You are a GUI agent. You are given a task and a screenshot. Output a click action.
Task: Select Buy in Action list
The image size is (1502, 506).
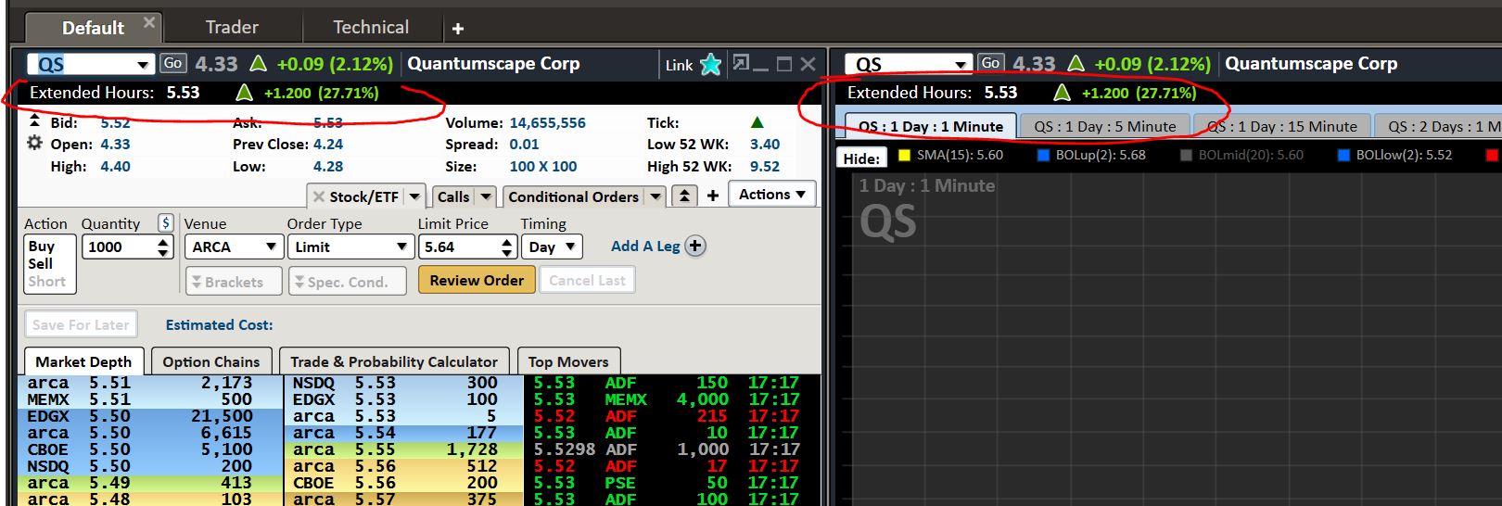click(42, 247)
